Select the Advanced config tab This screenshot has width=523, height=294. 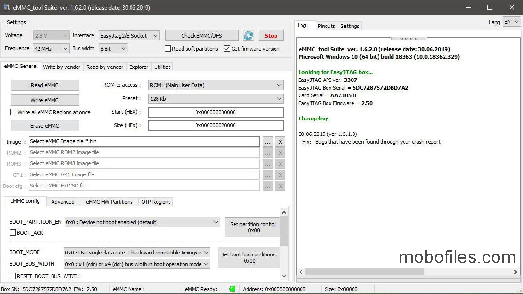(63, 202)
